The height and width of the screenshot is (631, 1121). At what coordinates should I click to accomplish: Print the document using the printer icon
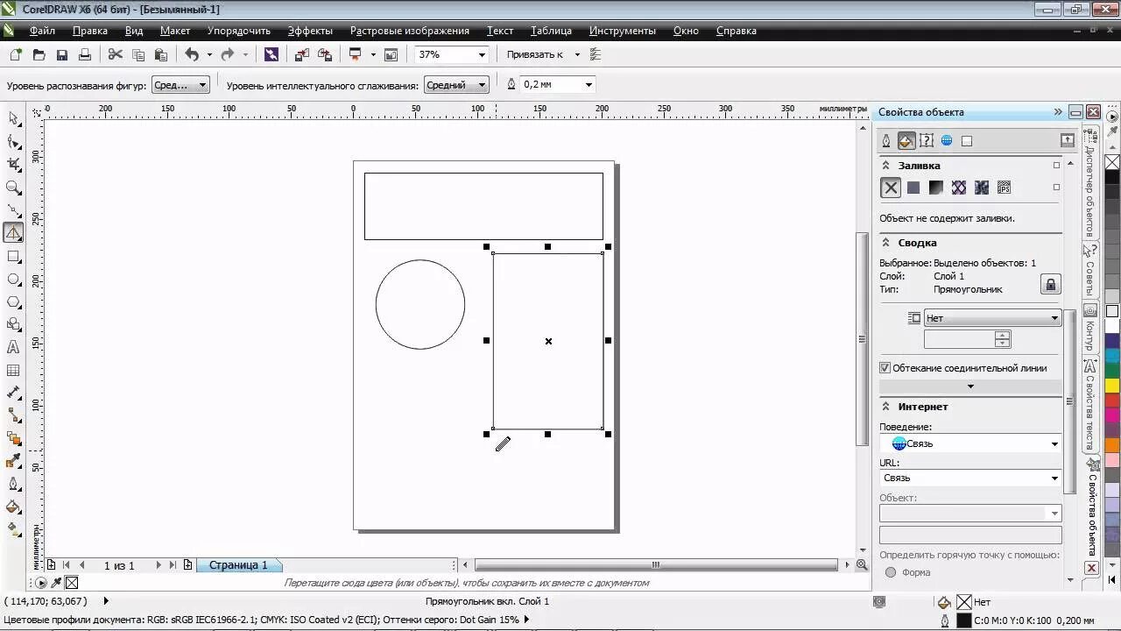pyautogui.click(x=85, y=54)
